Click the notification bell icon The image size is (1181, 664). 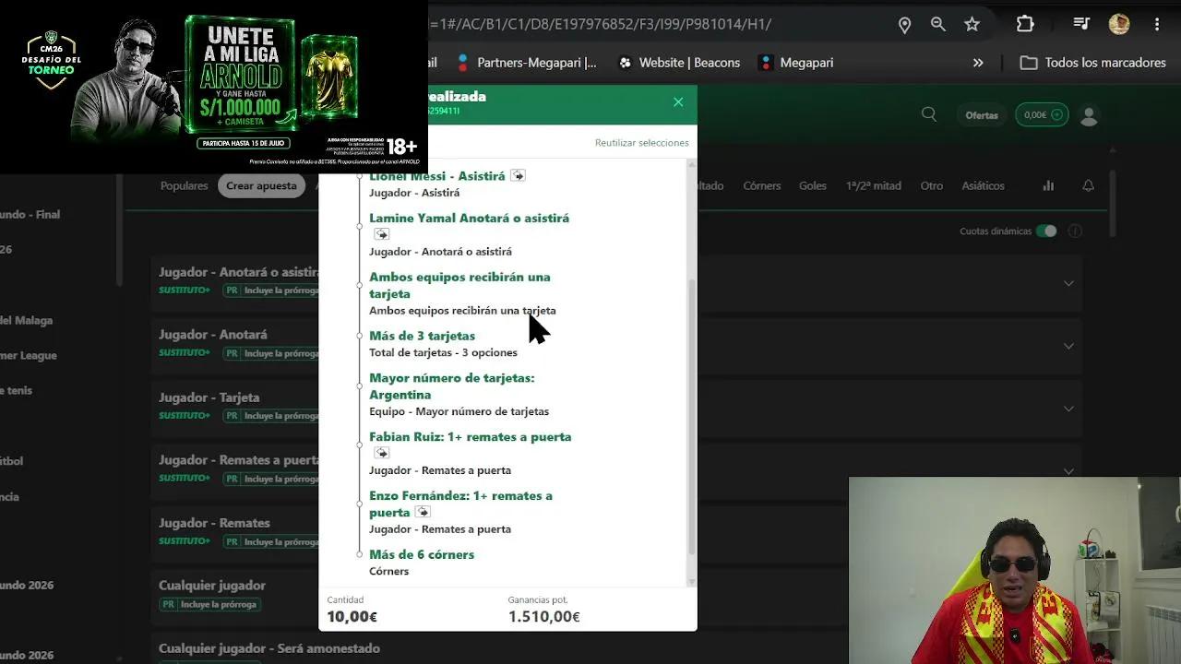[x=1088, y=185]
